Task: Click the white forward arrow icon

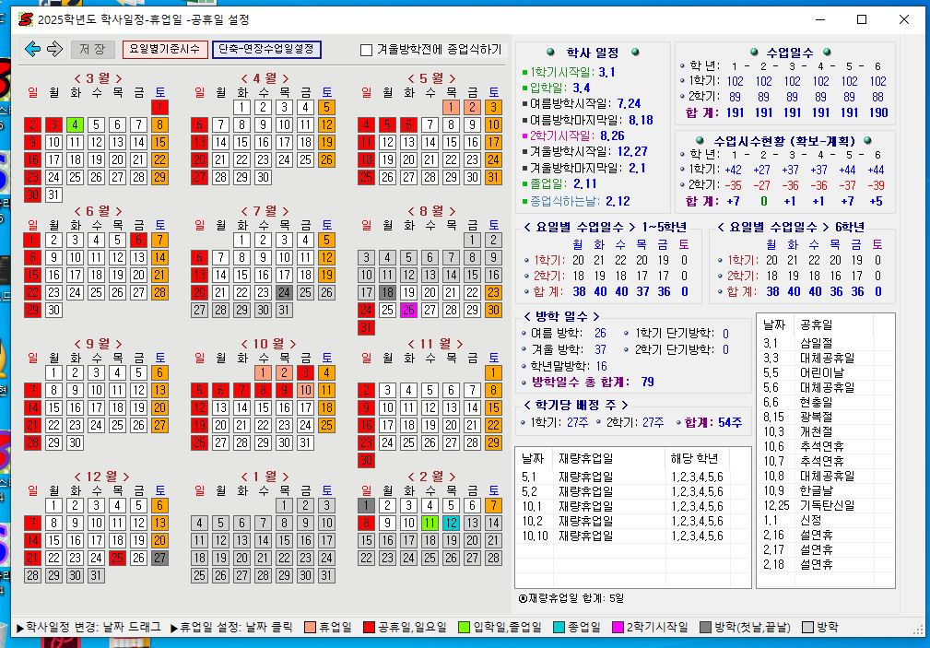Action: coord(54,49)
